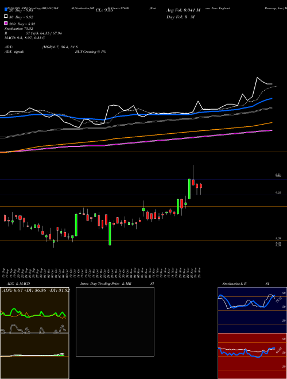Click the right end of the magenta 200 Day line
Viewport: 287px width, 379px height.
click(x=272, y=130)
